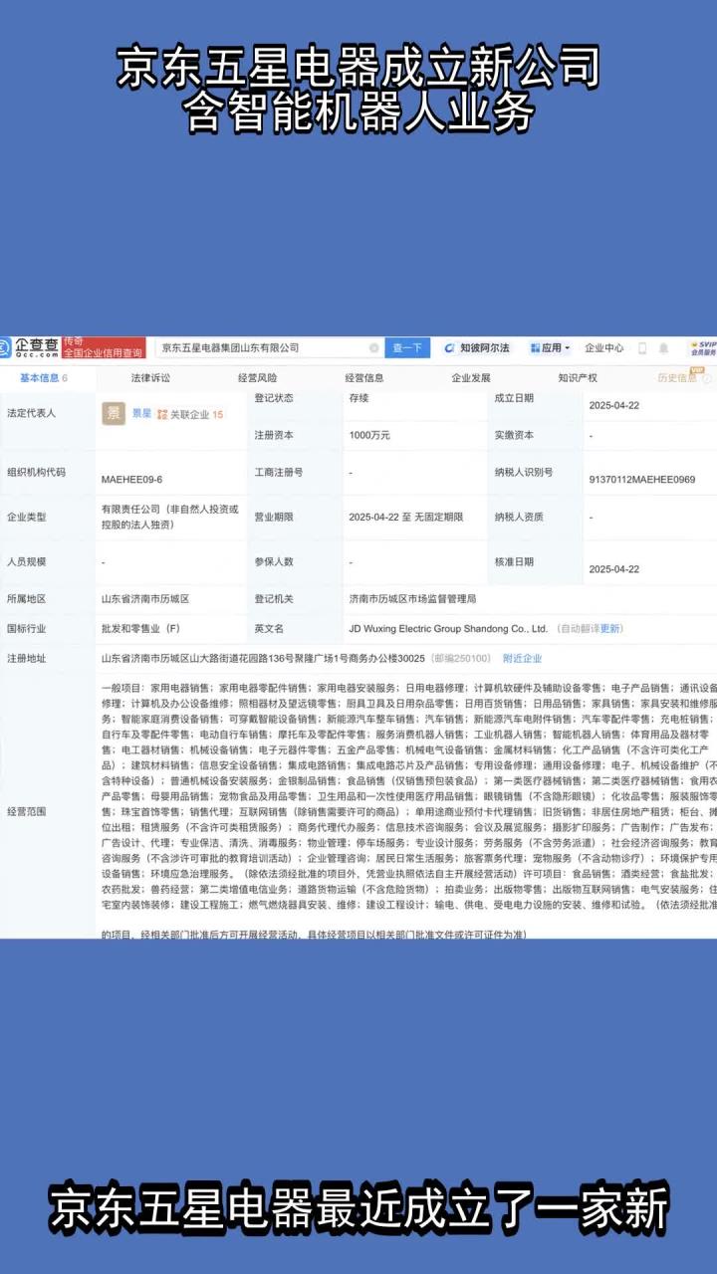This screenshot has width=717, height=1274.
Task: Open SVIP 会员服务 badge
Action: (x=703, y=347)
